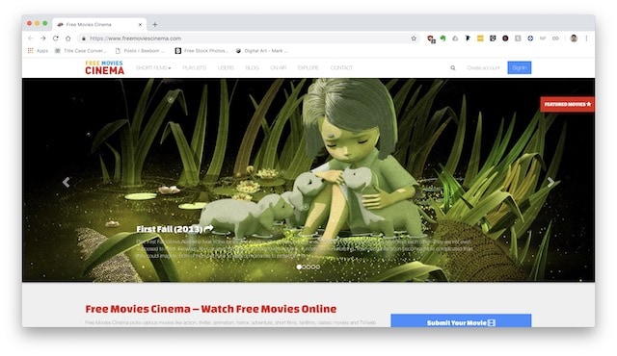Click the black shield-face extension icon

pyautogui.click(x=493, y=38)
